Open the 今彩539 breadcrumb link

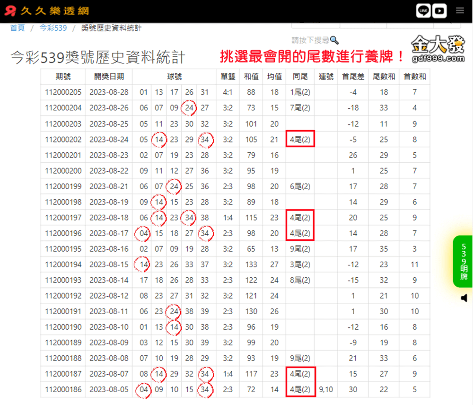(53, 28)
